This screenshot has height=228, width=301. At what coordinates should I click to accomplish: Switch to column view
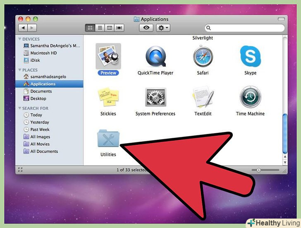(x=110, y=28)
